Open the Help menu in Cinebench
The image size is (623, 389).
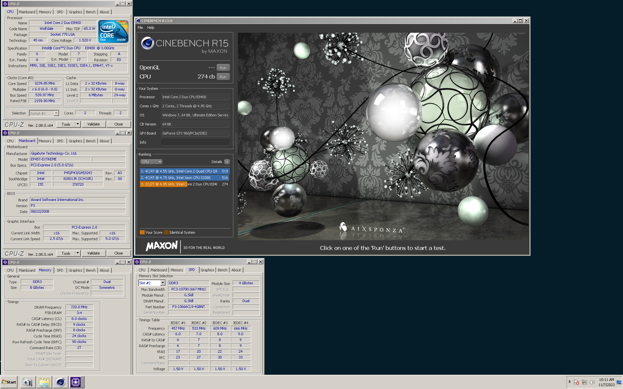[151, 28]
